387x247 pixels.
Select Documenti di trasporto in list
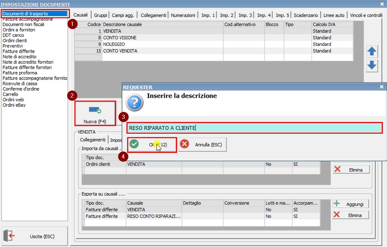coord(34,13)
